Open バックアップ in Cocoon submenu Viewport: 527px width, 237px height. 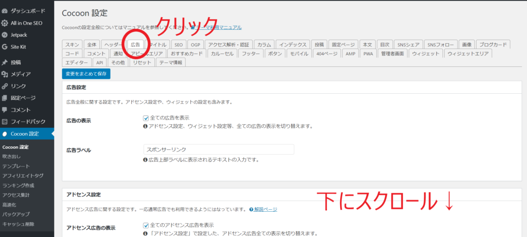pos(16,214)
